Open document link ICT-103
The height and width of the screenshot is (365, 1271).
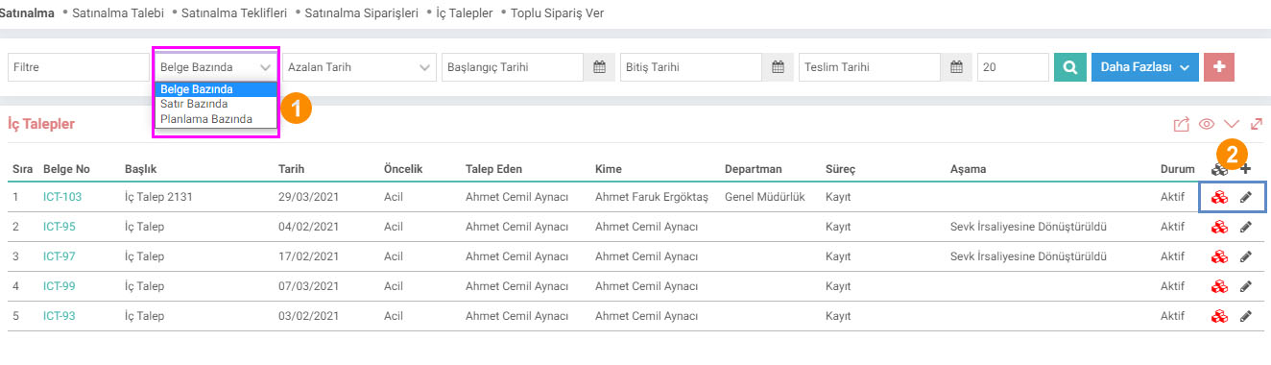click(62, 197)
